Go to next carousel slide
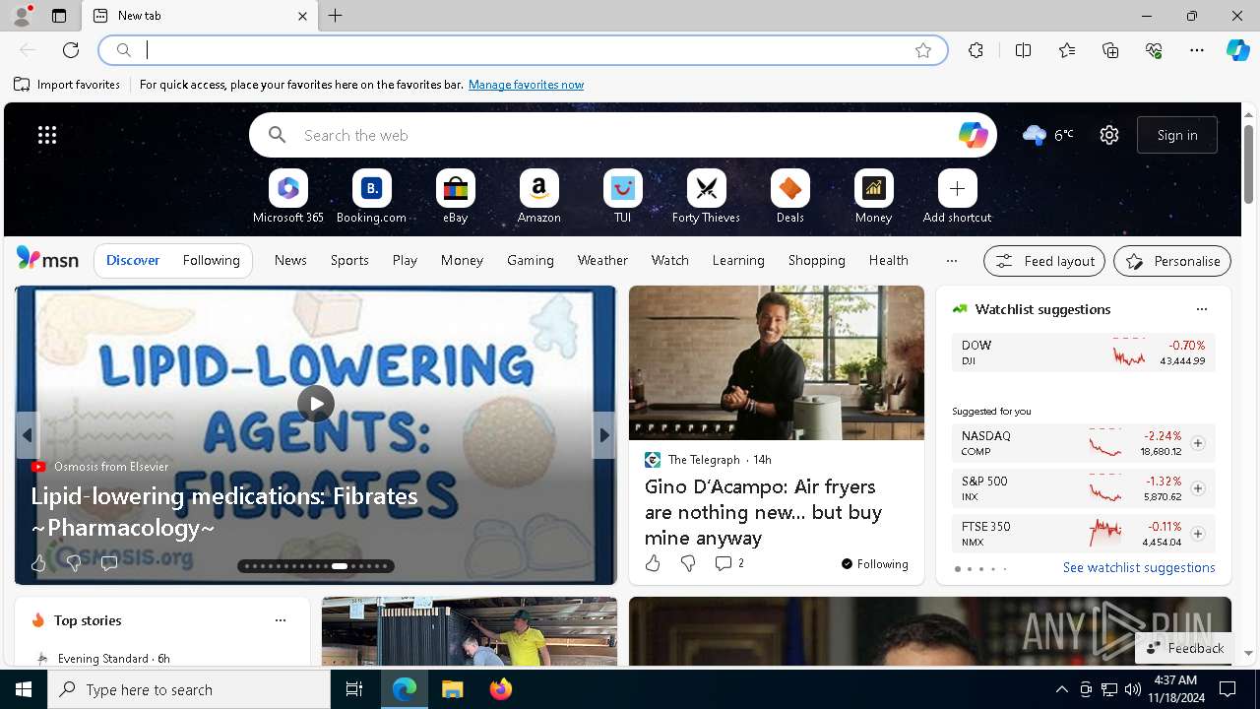Viewport: 1260px width, 709px height. 604,435
